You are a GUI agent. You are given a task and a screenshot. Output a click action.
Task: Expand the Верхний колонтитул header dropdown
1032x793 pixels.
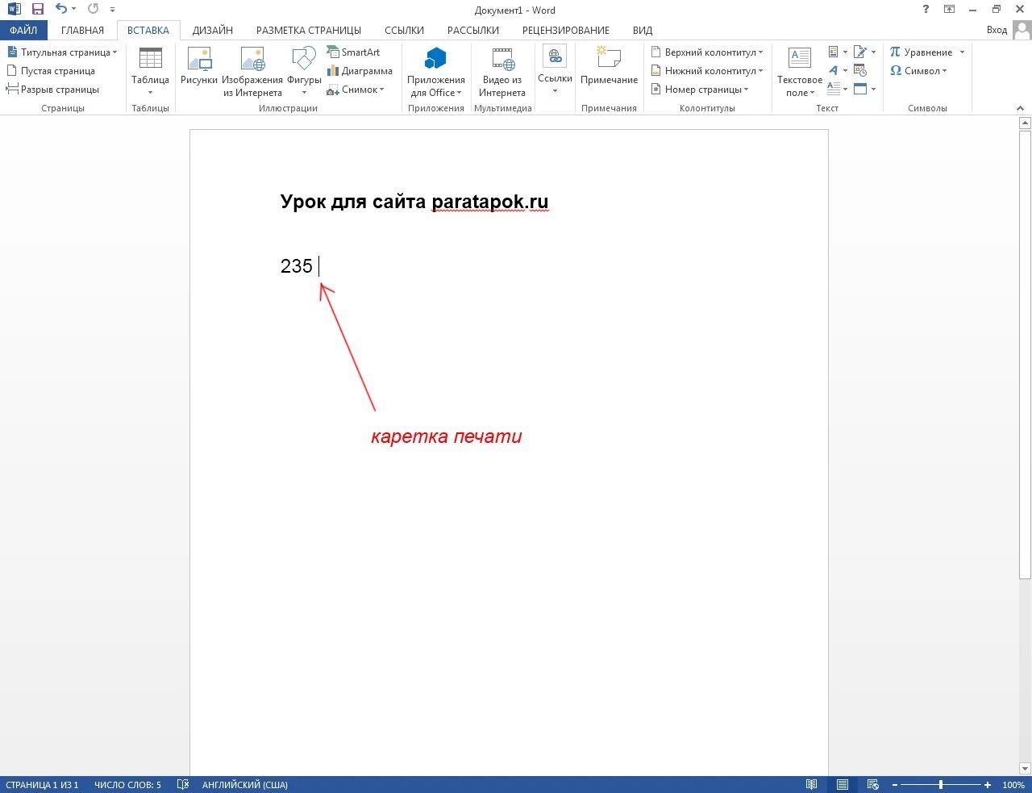point(707,52)
